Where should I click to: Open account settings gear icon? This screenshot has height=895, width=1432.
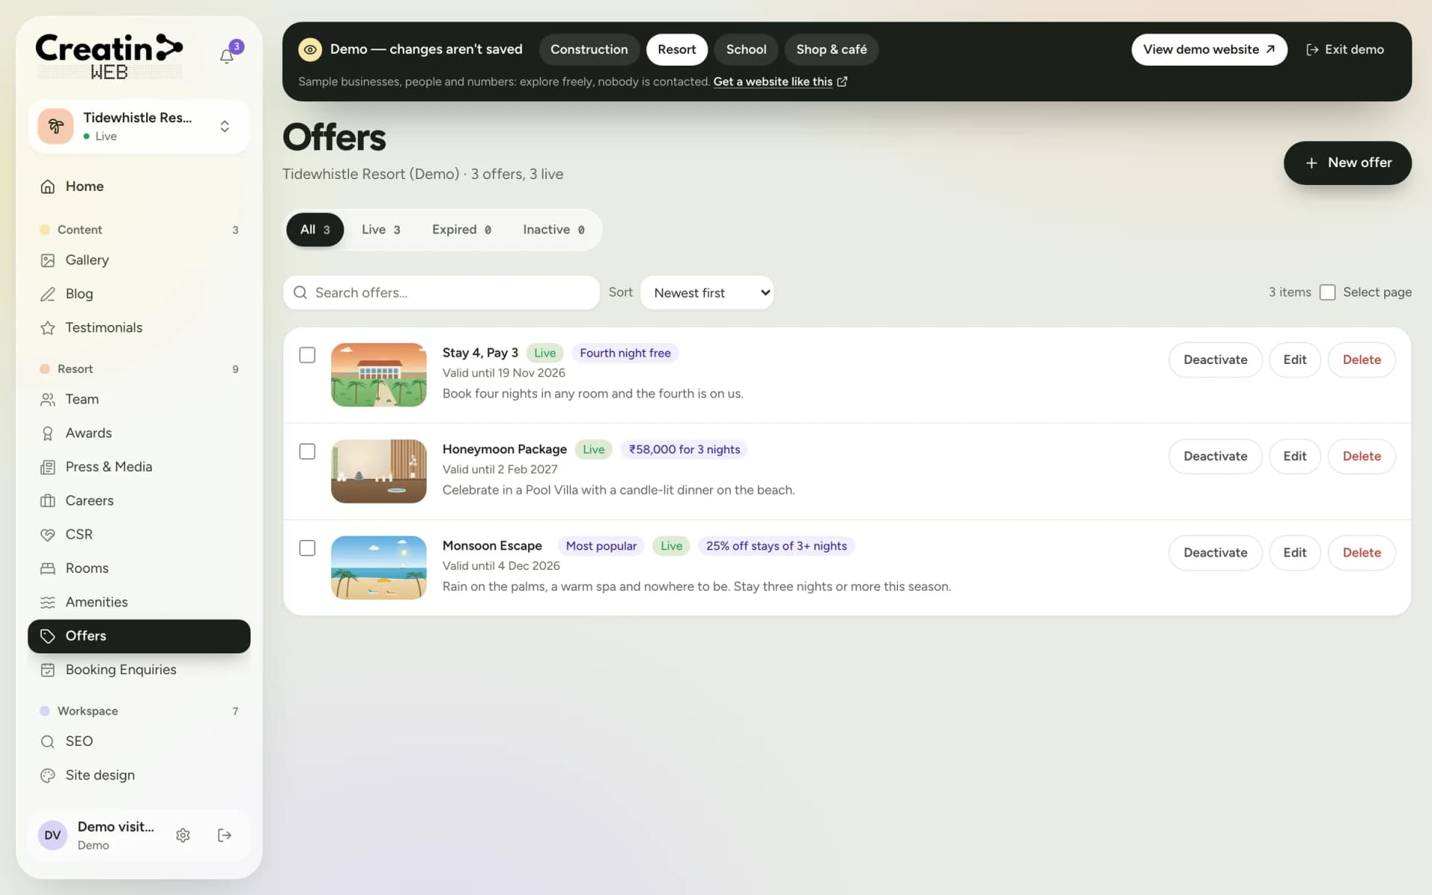point(183,835)
